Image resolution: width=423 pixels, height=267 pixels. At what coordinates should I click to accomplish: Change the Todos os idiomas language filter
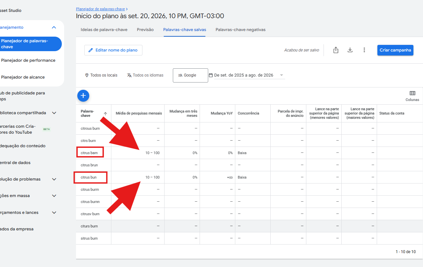tap(145, 75)
